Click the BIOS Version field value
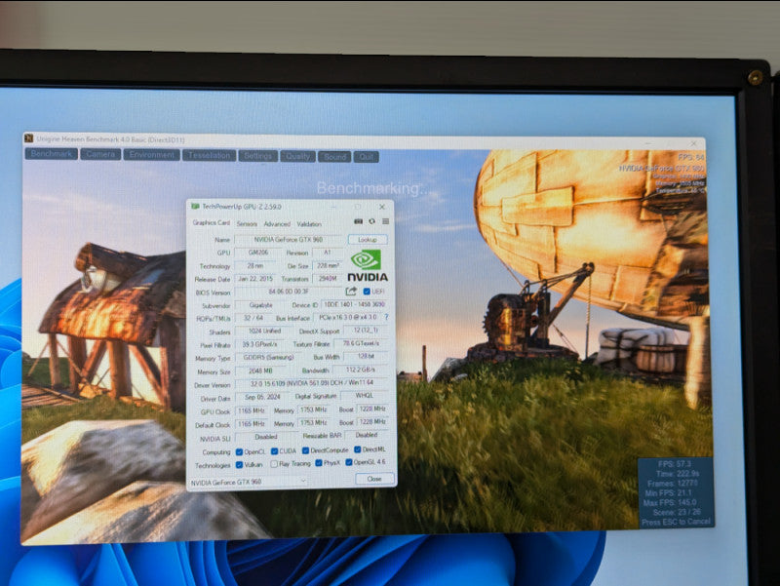 point(289,292)
